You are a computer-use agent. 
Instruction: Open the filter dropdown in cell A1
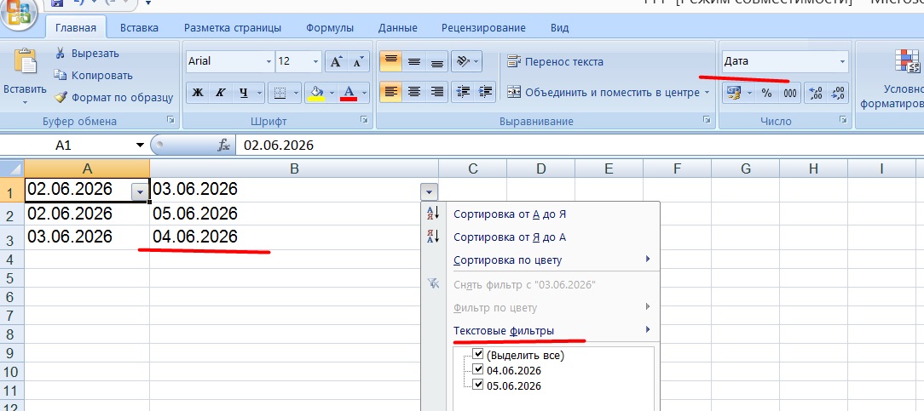(x=140, y=191)
